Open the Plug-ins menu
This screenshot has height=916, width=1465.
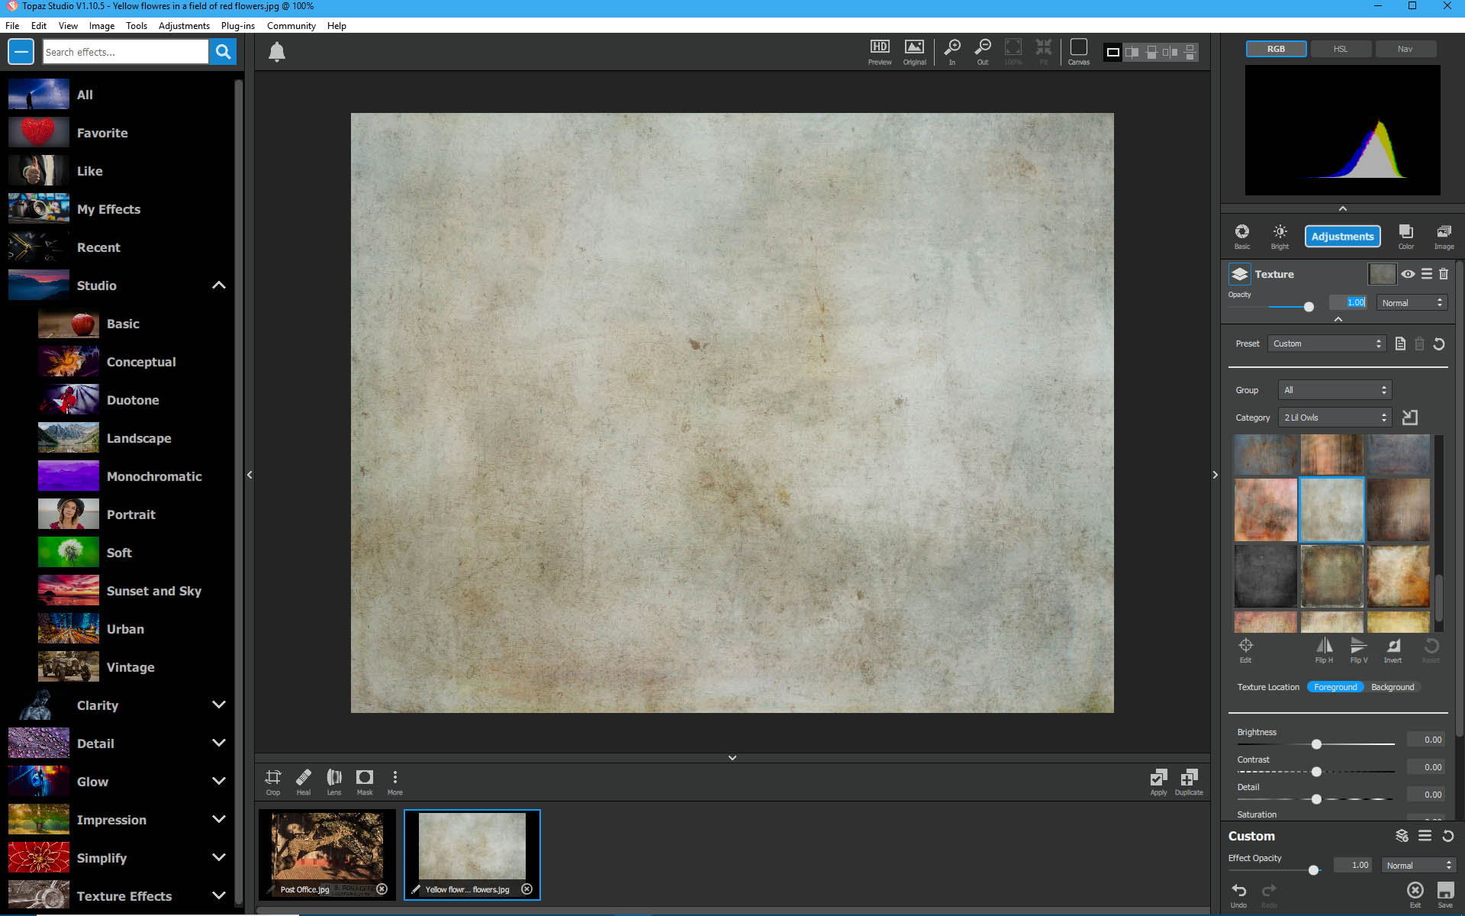point(238,25)
